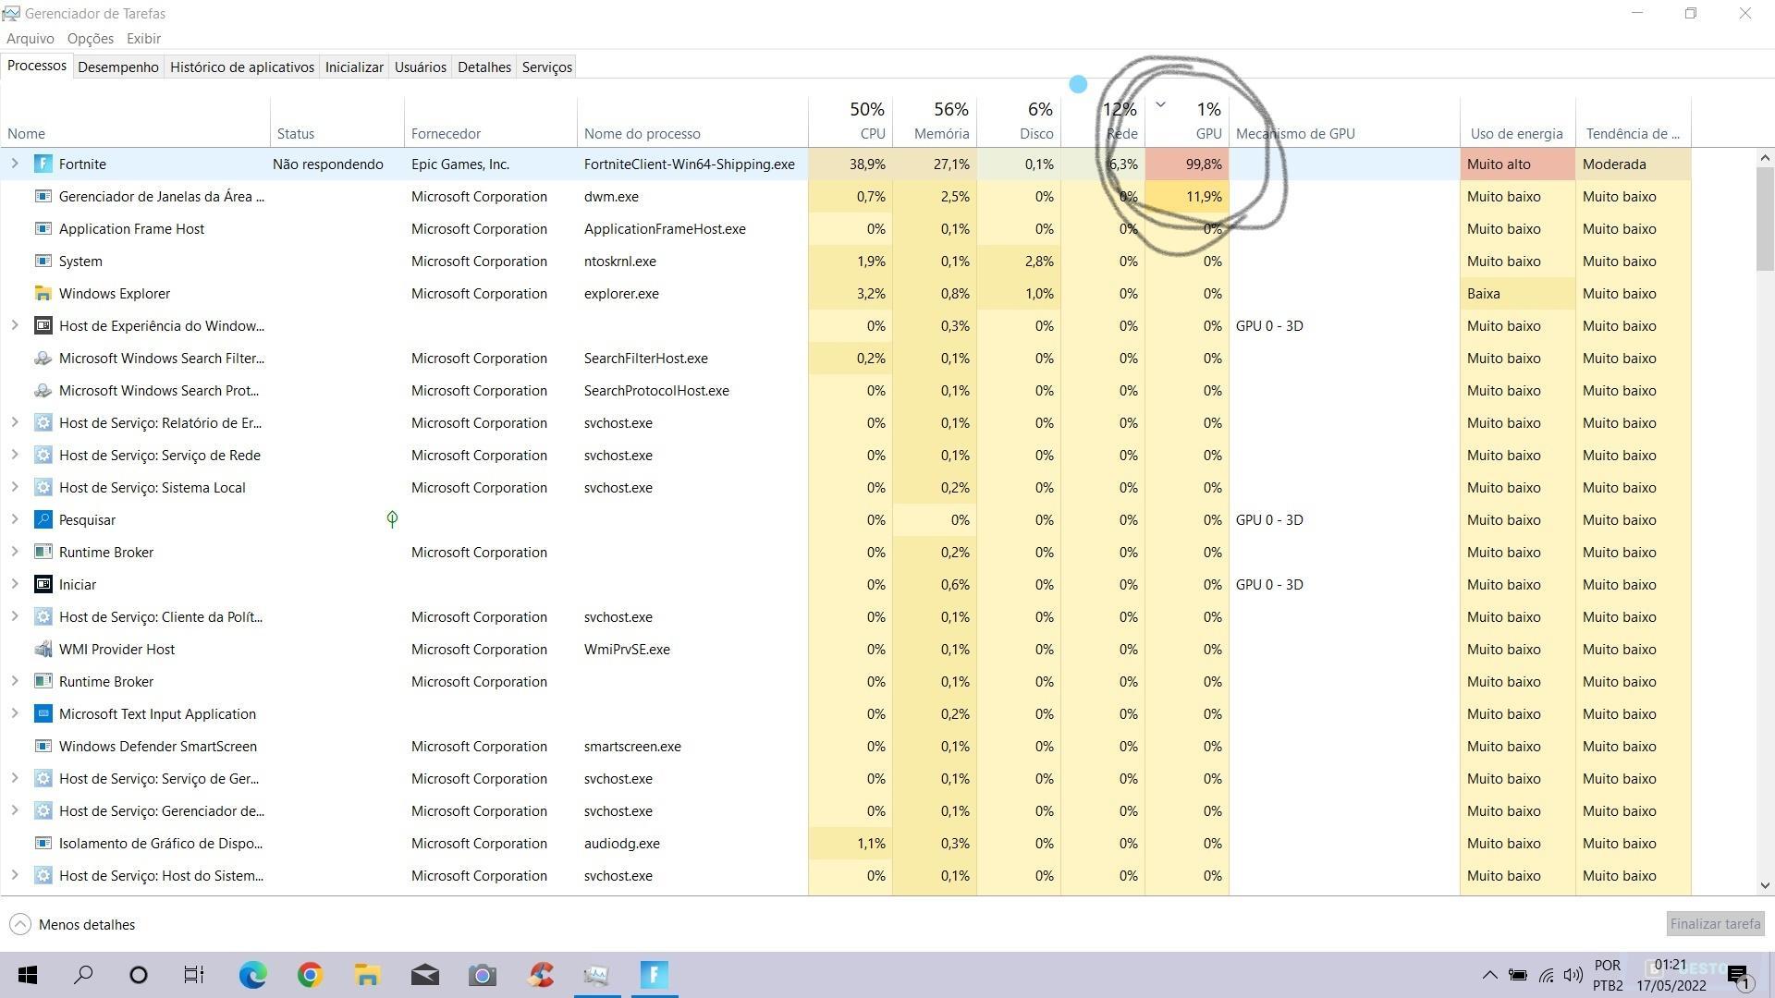
Task: Sort by the Disco column header
Action: click(x=1019, y=122)
